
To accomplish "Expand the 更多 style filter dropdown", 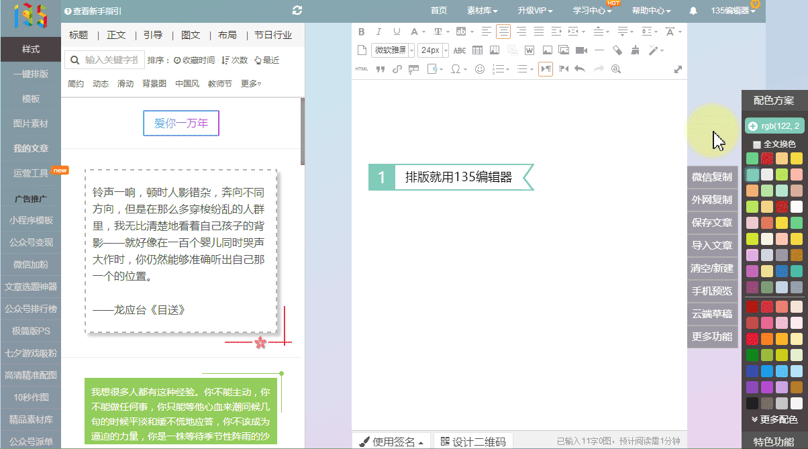I will [251, 84].
